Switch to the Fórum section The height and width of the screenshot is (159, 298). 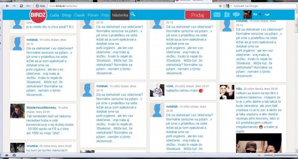pos(93,15)
